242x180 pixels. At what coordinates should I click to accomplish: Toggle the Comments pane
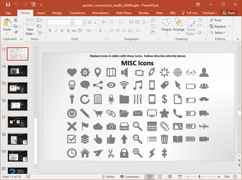tap(129, 177)
